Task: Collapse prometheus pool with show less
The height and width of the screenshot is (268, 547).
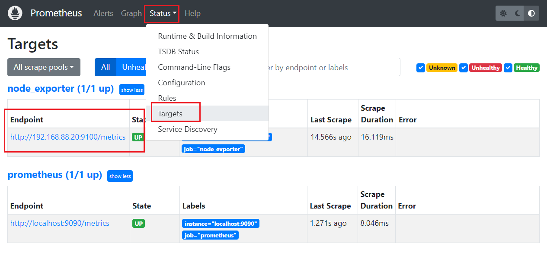Action: click(x=120, y=176)
